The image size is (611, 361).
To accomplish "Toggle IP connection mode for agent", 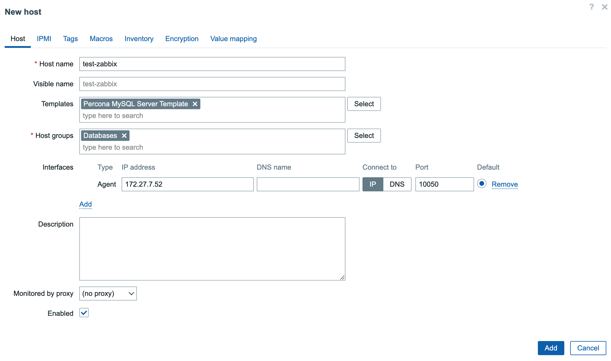I will (x=372, y=184).
